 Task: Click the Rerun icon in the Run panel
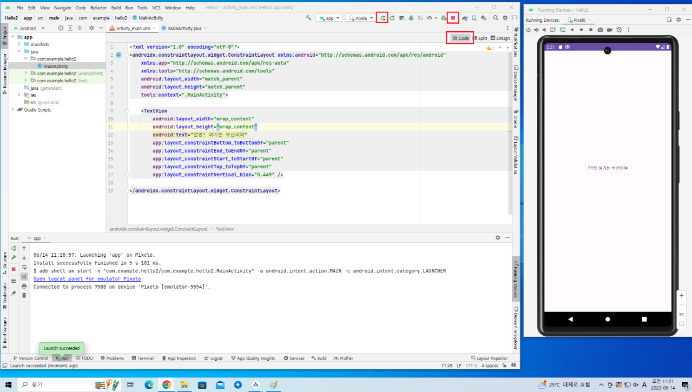tap(13, 248)
